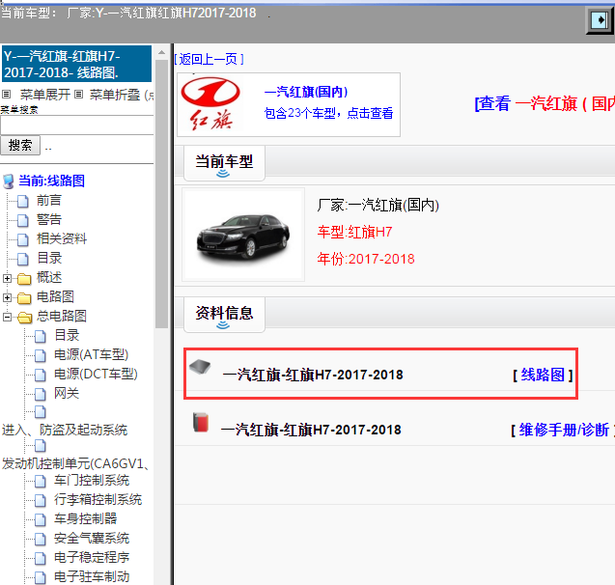Image resolution: width=615 pixels, height=585 pixels.
Task: Click the document icon beside 相关资料
Action: click(x=23, y=239)
